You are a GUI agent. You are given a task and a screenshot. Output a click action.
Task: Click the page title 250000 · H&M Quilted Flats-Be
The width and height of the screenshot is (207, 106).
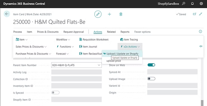(x=49, y=22)
